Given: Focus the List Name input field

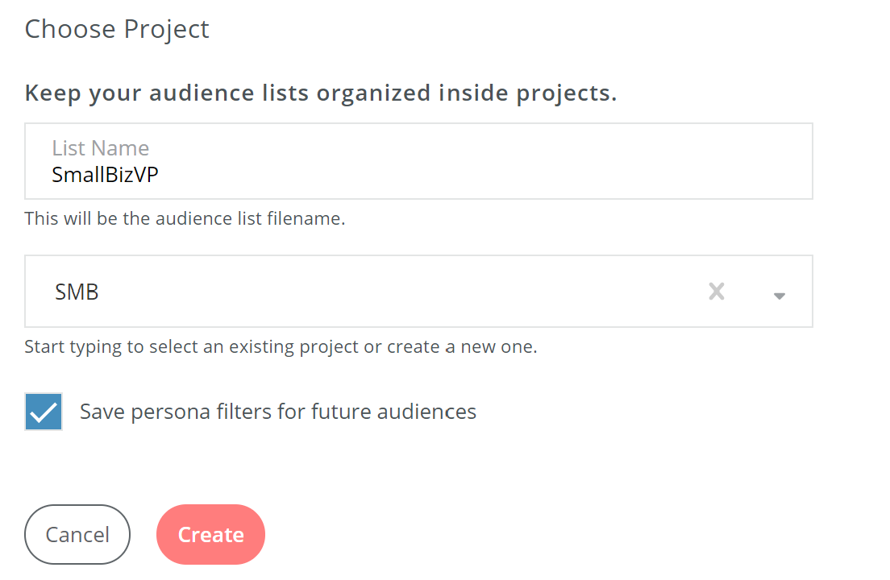Looking at the screenshot, I should tap(418, 162).
